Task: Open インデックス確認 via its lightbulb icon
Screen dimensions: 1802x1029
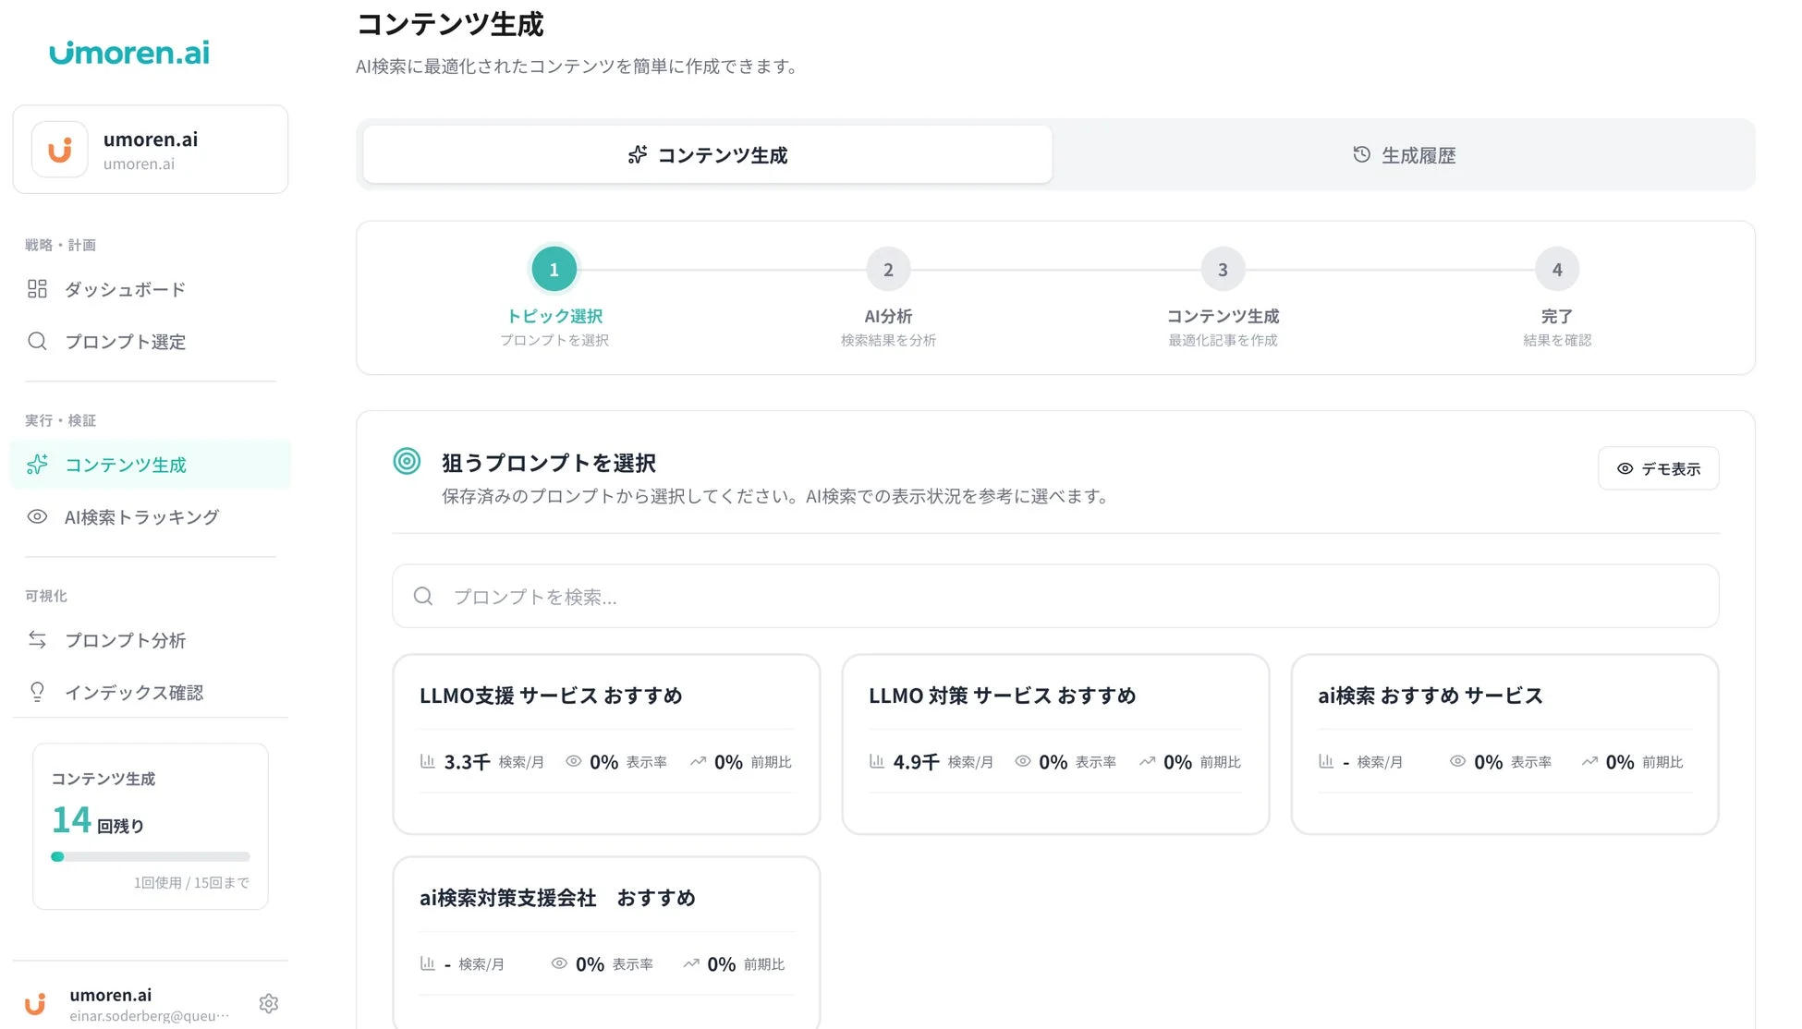Action: (37, 692)
